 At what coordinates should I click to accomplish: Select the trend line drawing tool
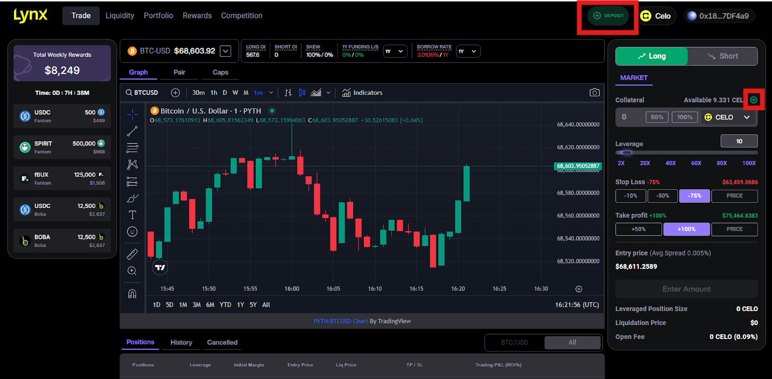point(132,131)
